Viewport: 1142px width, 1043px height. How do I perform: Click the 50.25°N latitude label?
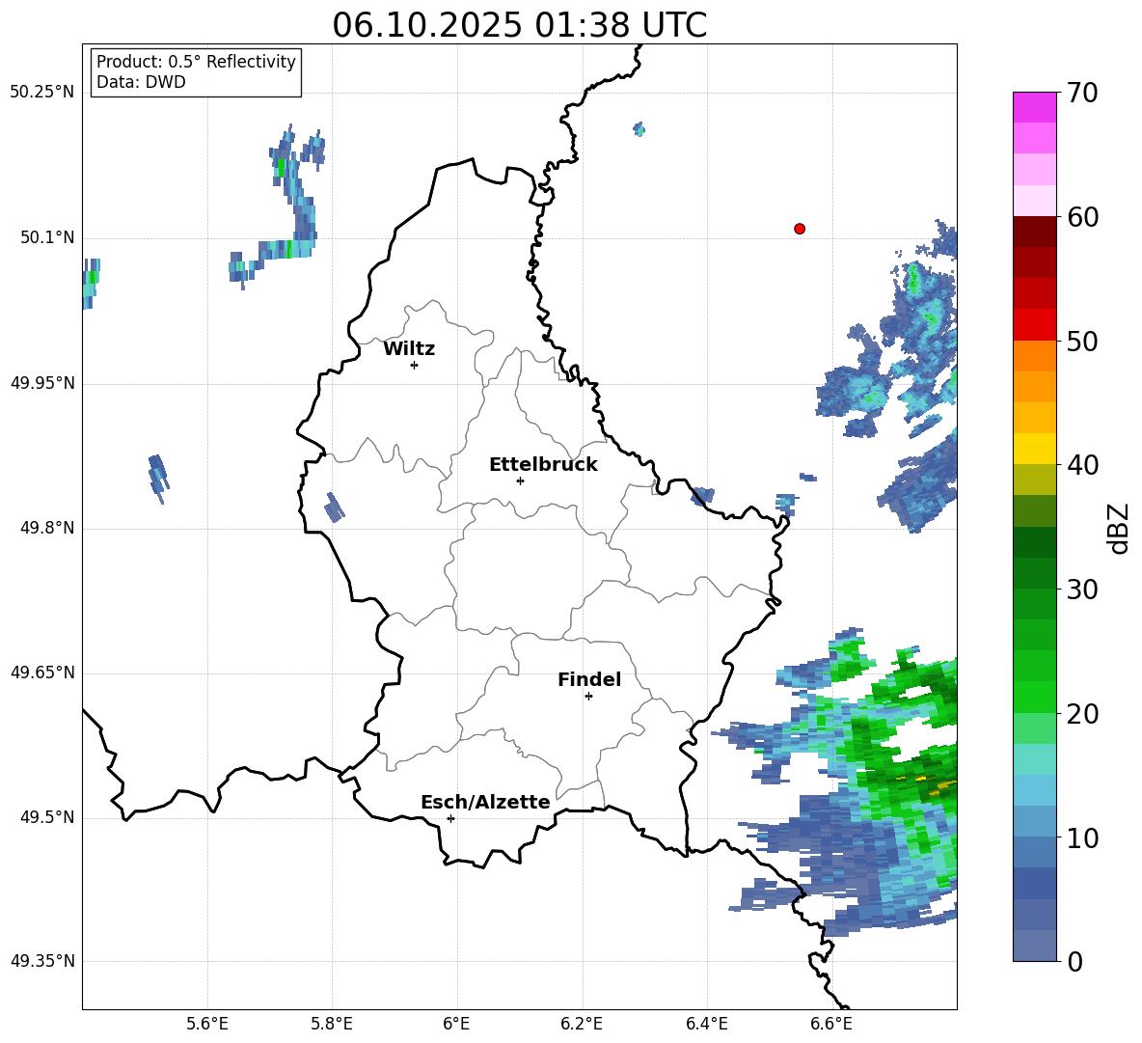(42, 93)
